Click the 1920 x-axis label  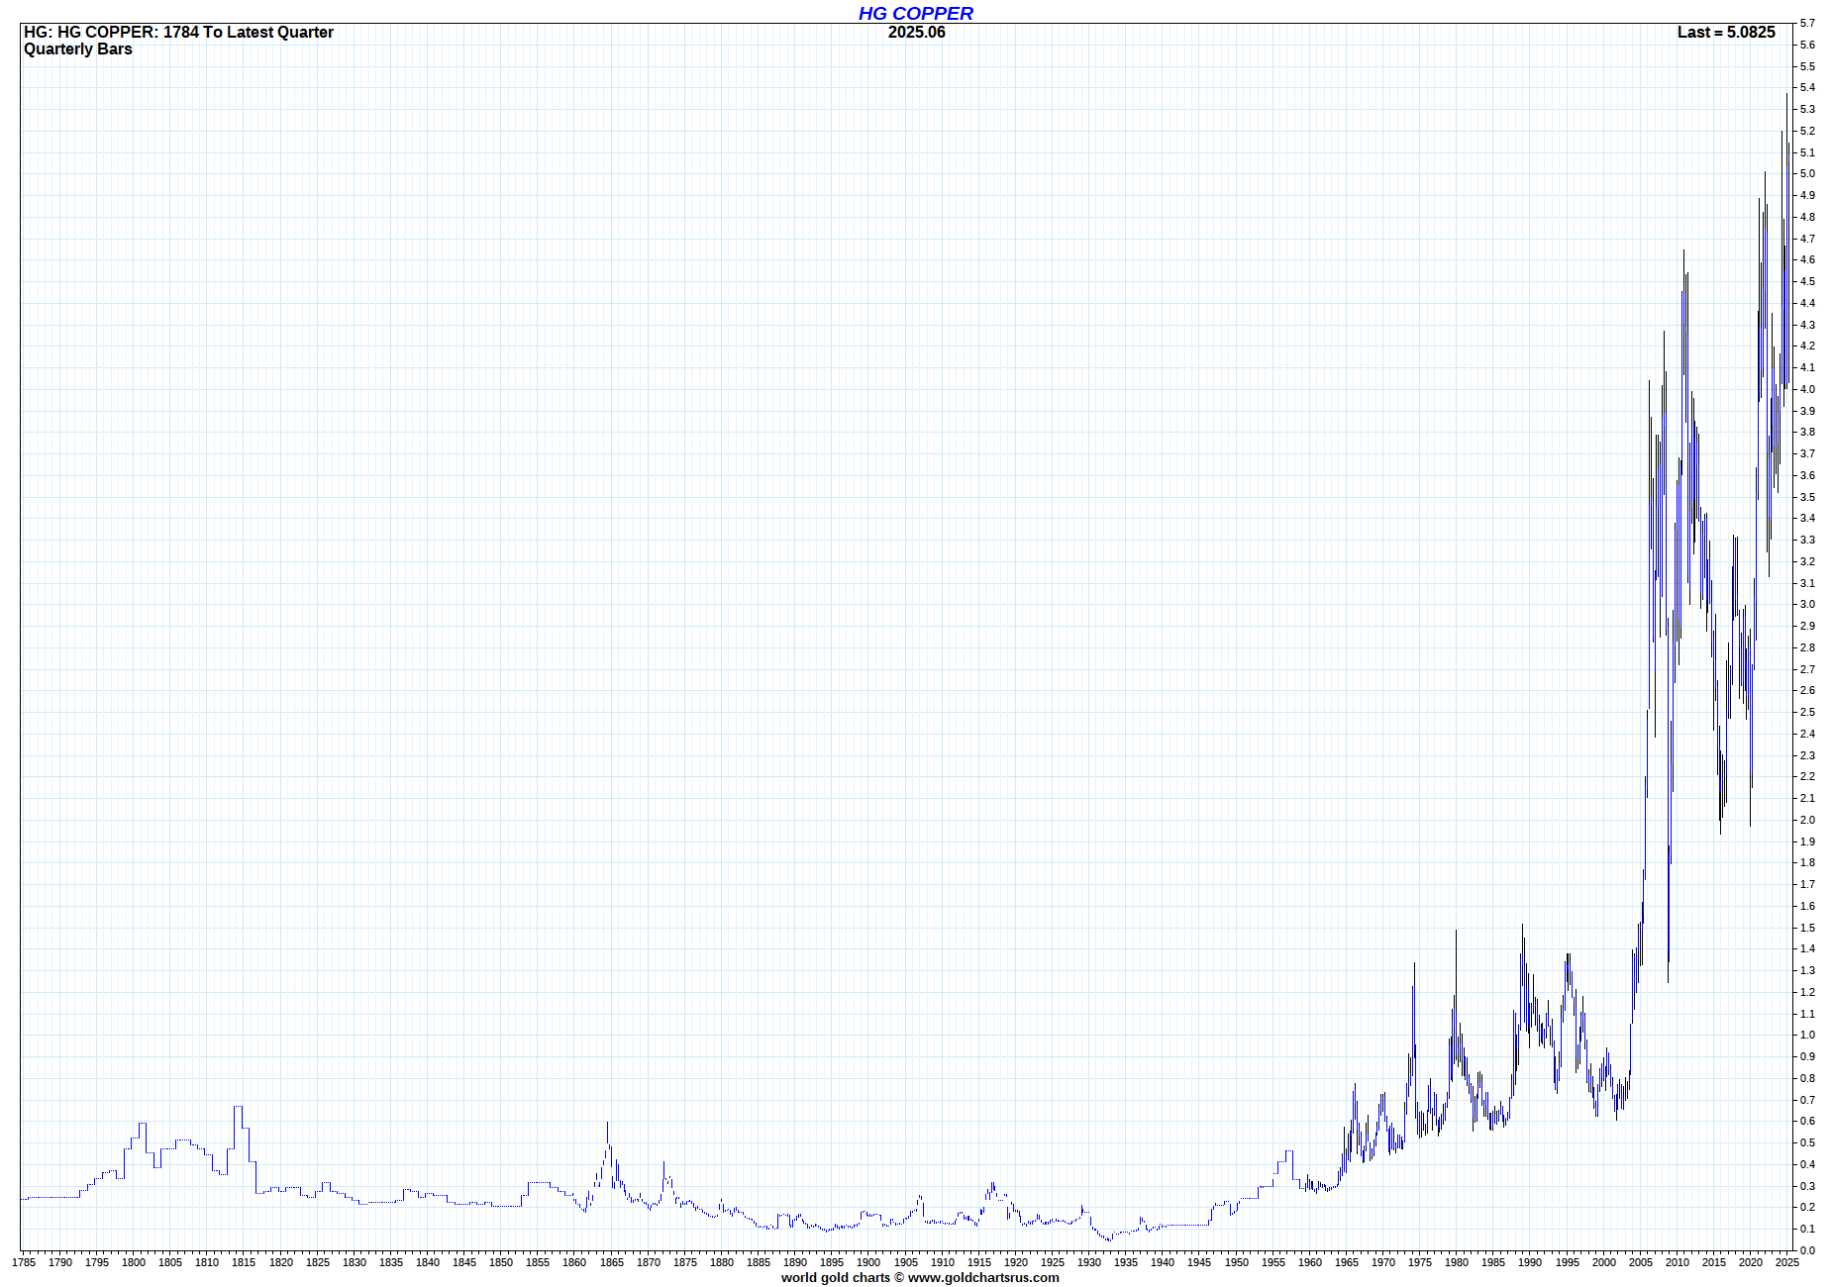coord(1016,1262)
